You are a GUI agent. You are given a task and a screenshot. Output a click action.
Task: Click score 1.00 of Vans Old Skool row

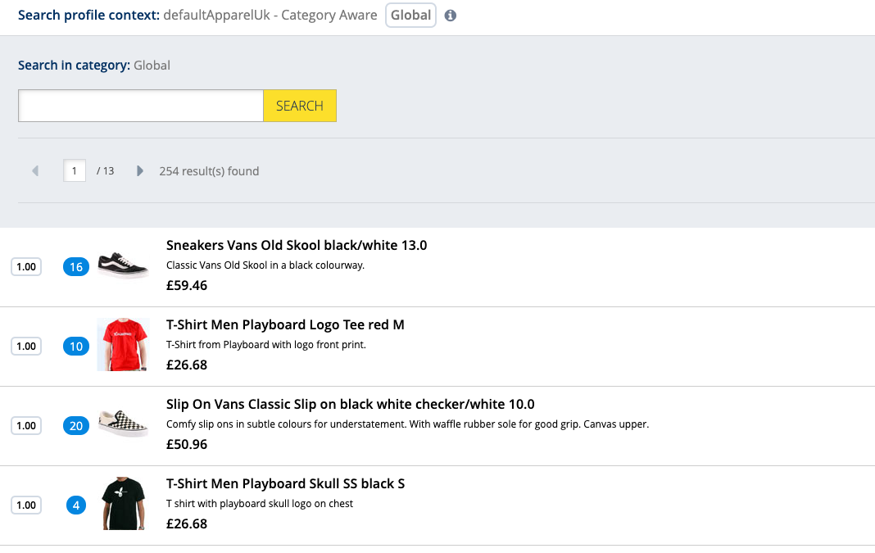pos(26,267)
